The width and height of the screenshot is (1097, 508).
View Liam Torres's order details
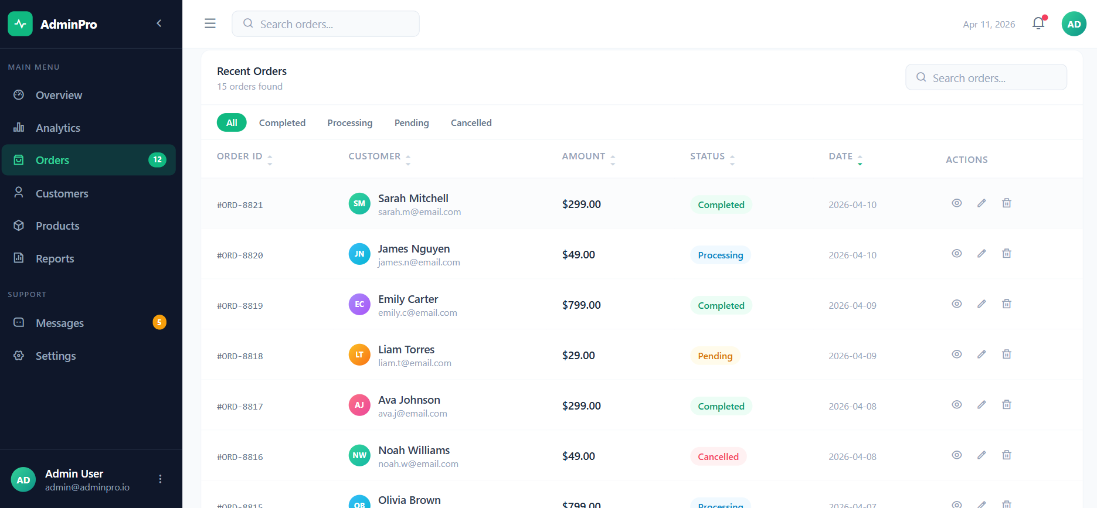957,354
